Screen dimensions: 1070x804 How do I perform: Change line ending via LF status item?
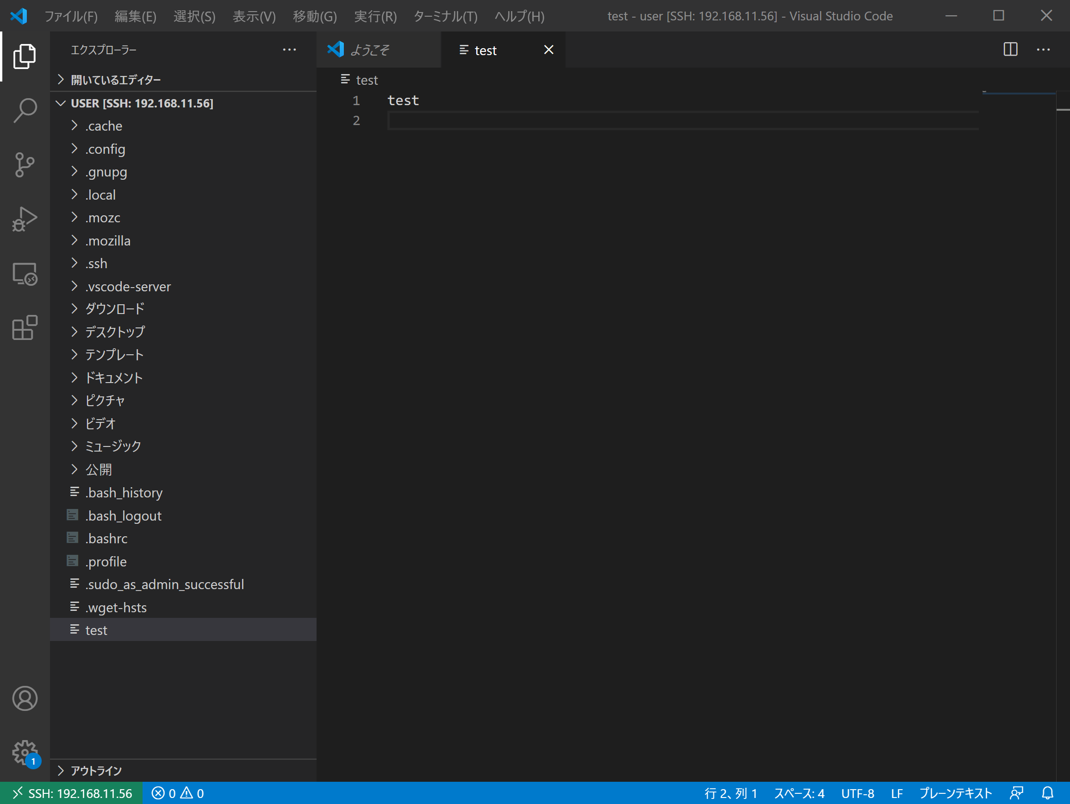pyautogui.click(x=897, y=793)
